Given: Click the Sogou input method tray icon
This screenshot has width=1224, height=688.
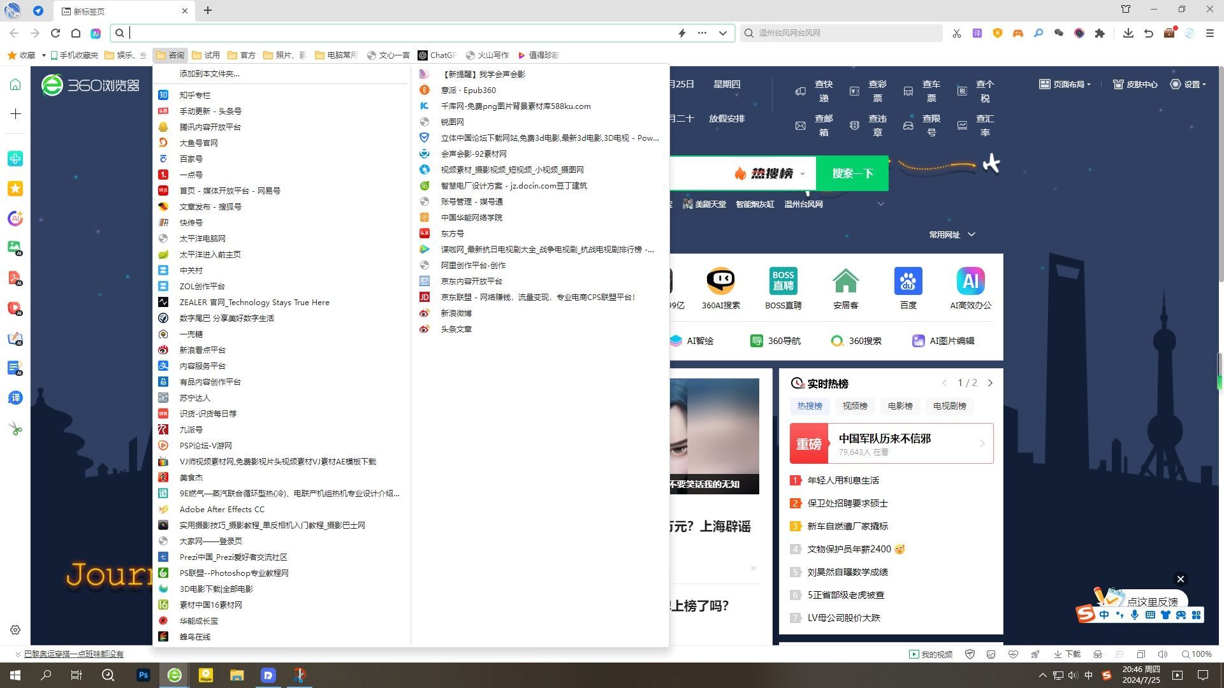Looking at the screenshot, I should [x=1107, y=675].
